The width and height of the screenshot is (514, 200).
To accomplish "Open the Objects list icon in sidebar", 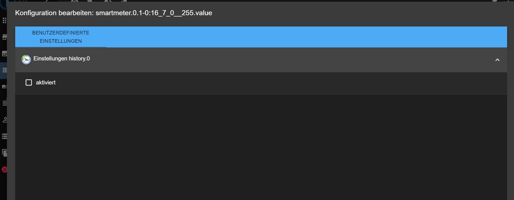I will 4,70.
